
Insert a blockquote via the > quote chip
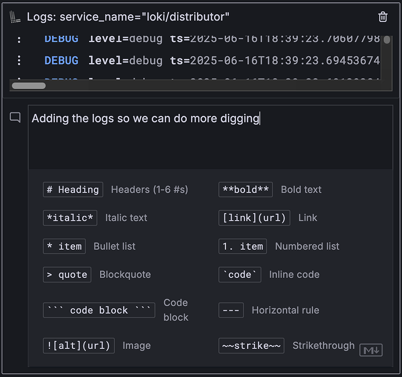pyautogui.click(x=67, y=274)
